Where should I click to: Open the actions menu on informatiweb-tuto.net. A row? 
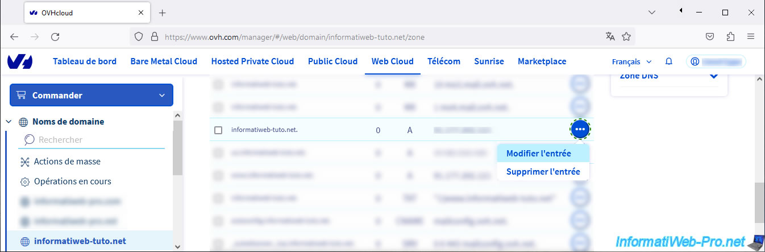[x=580, y=130]
